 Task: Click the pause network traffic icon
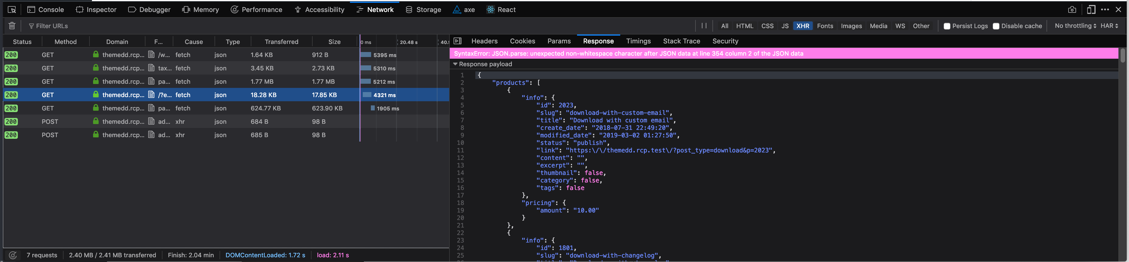705,25
